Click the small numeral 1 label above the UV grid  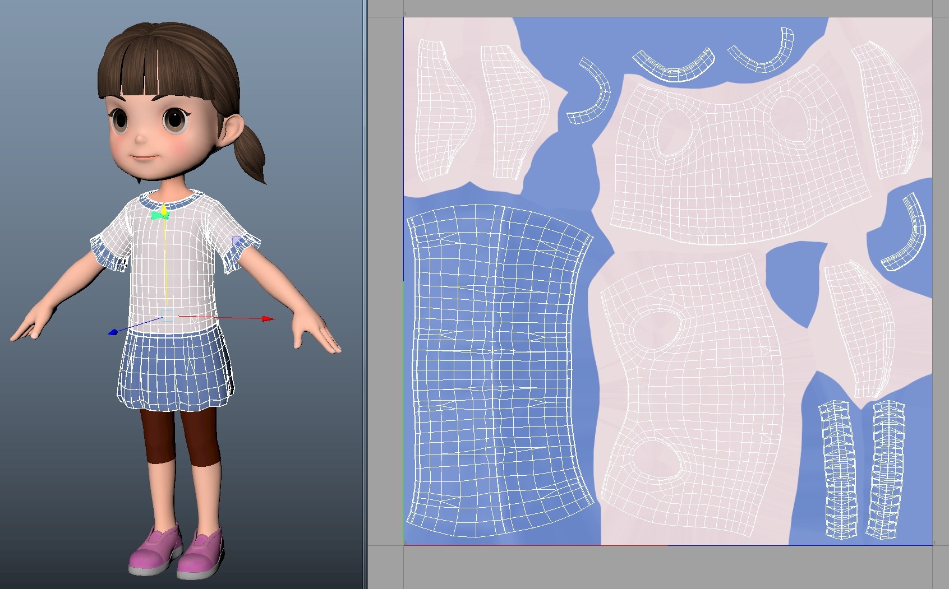405,13
